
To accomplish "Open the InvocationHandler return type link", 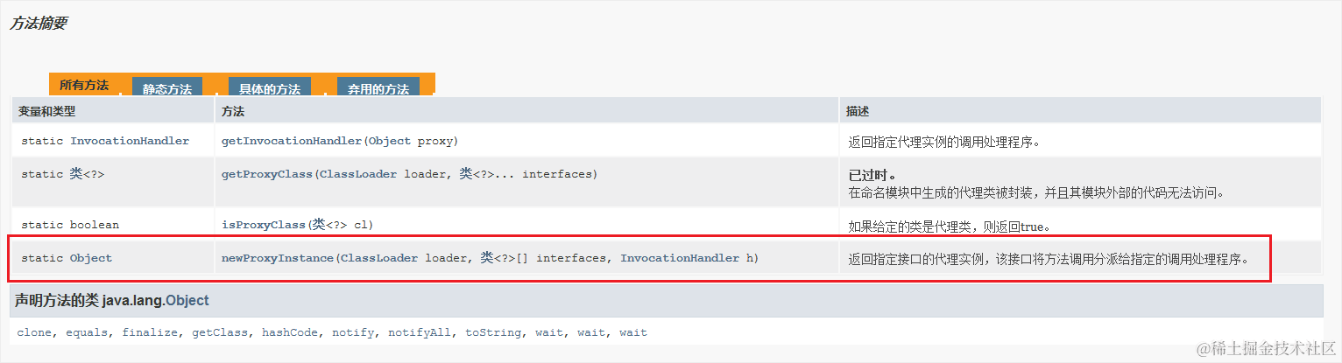I will (130, 141).
